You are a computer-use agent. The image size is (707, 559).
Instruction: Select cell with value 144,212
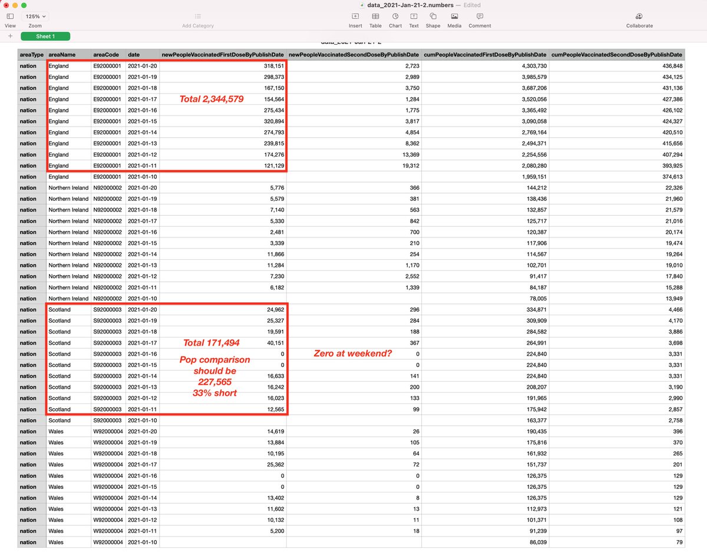(x=485, y=188)
